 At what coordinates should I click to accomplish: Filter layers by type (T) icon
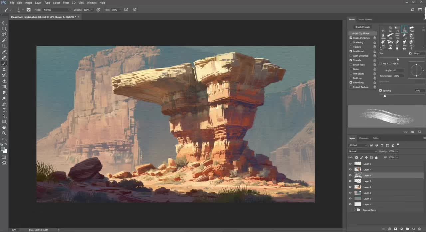tap(382, 145)
